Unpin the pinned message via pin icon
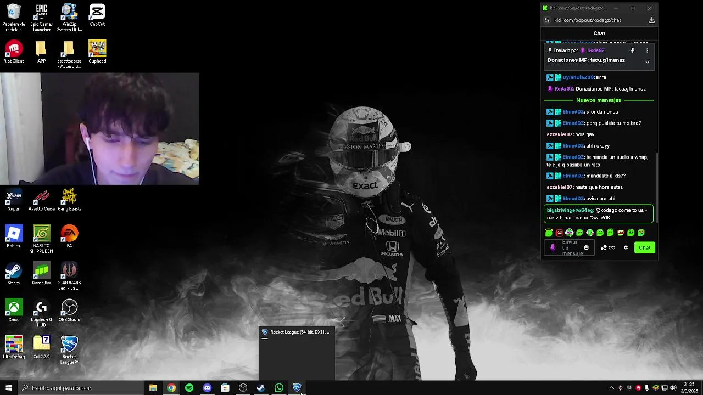 [632, 50]
